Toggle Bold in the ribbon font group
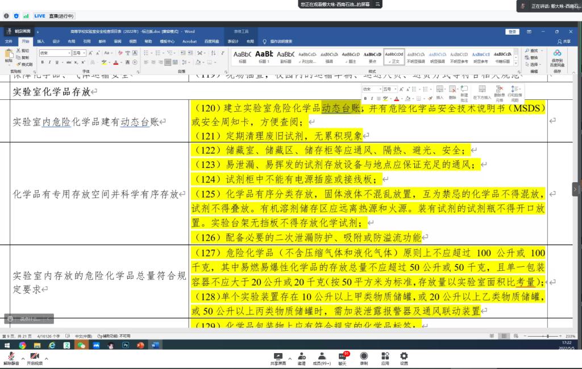This screenshot has width=582, height=369. [x=42, y=62]
